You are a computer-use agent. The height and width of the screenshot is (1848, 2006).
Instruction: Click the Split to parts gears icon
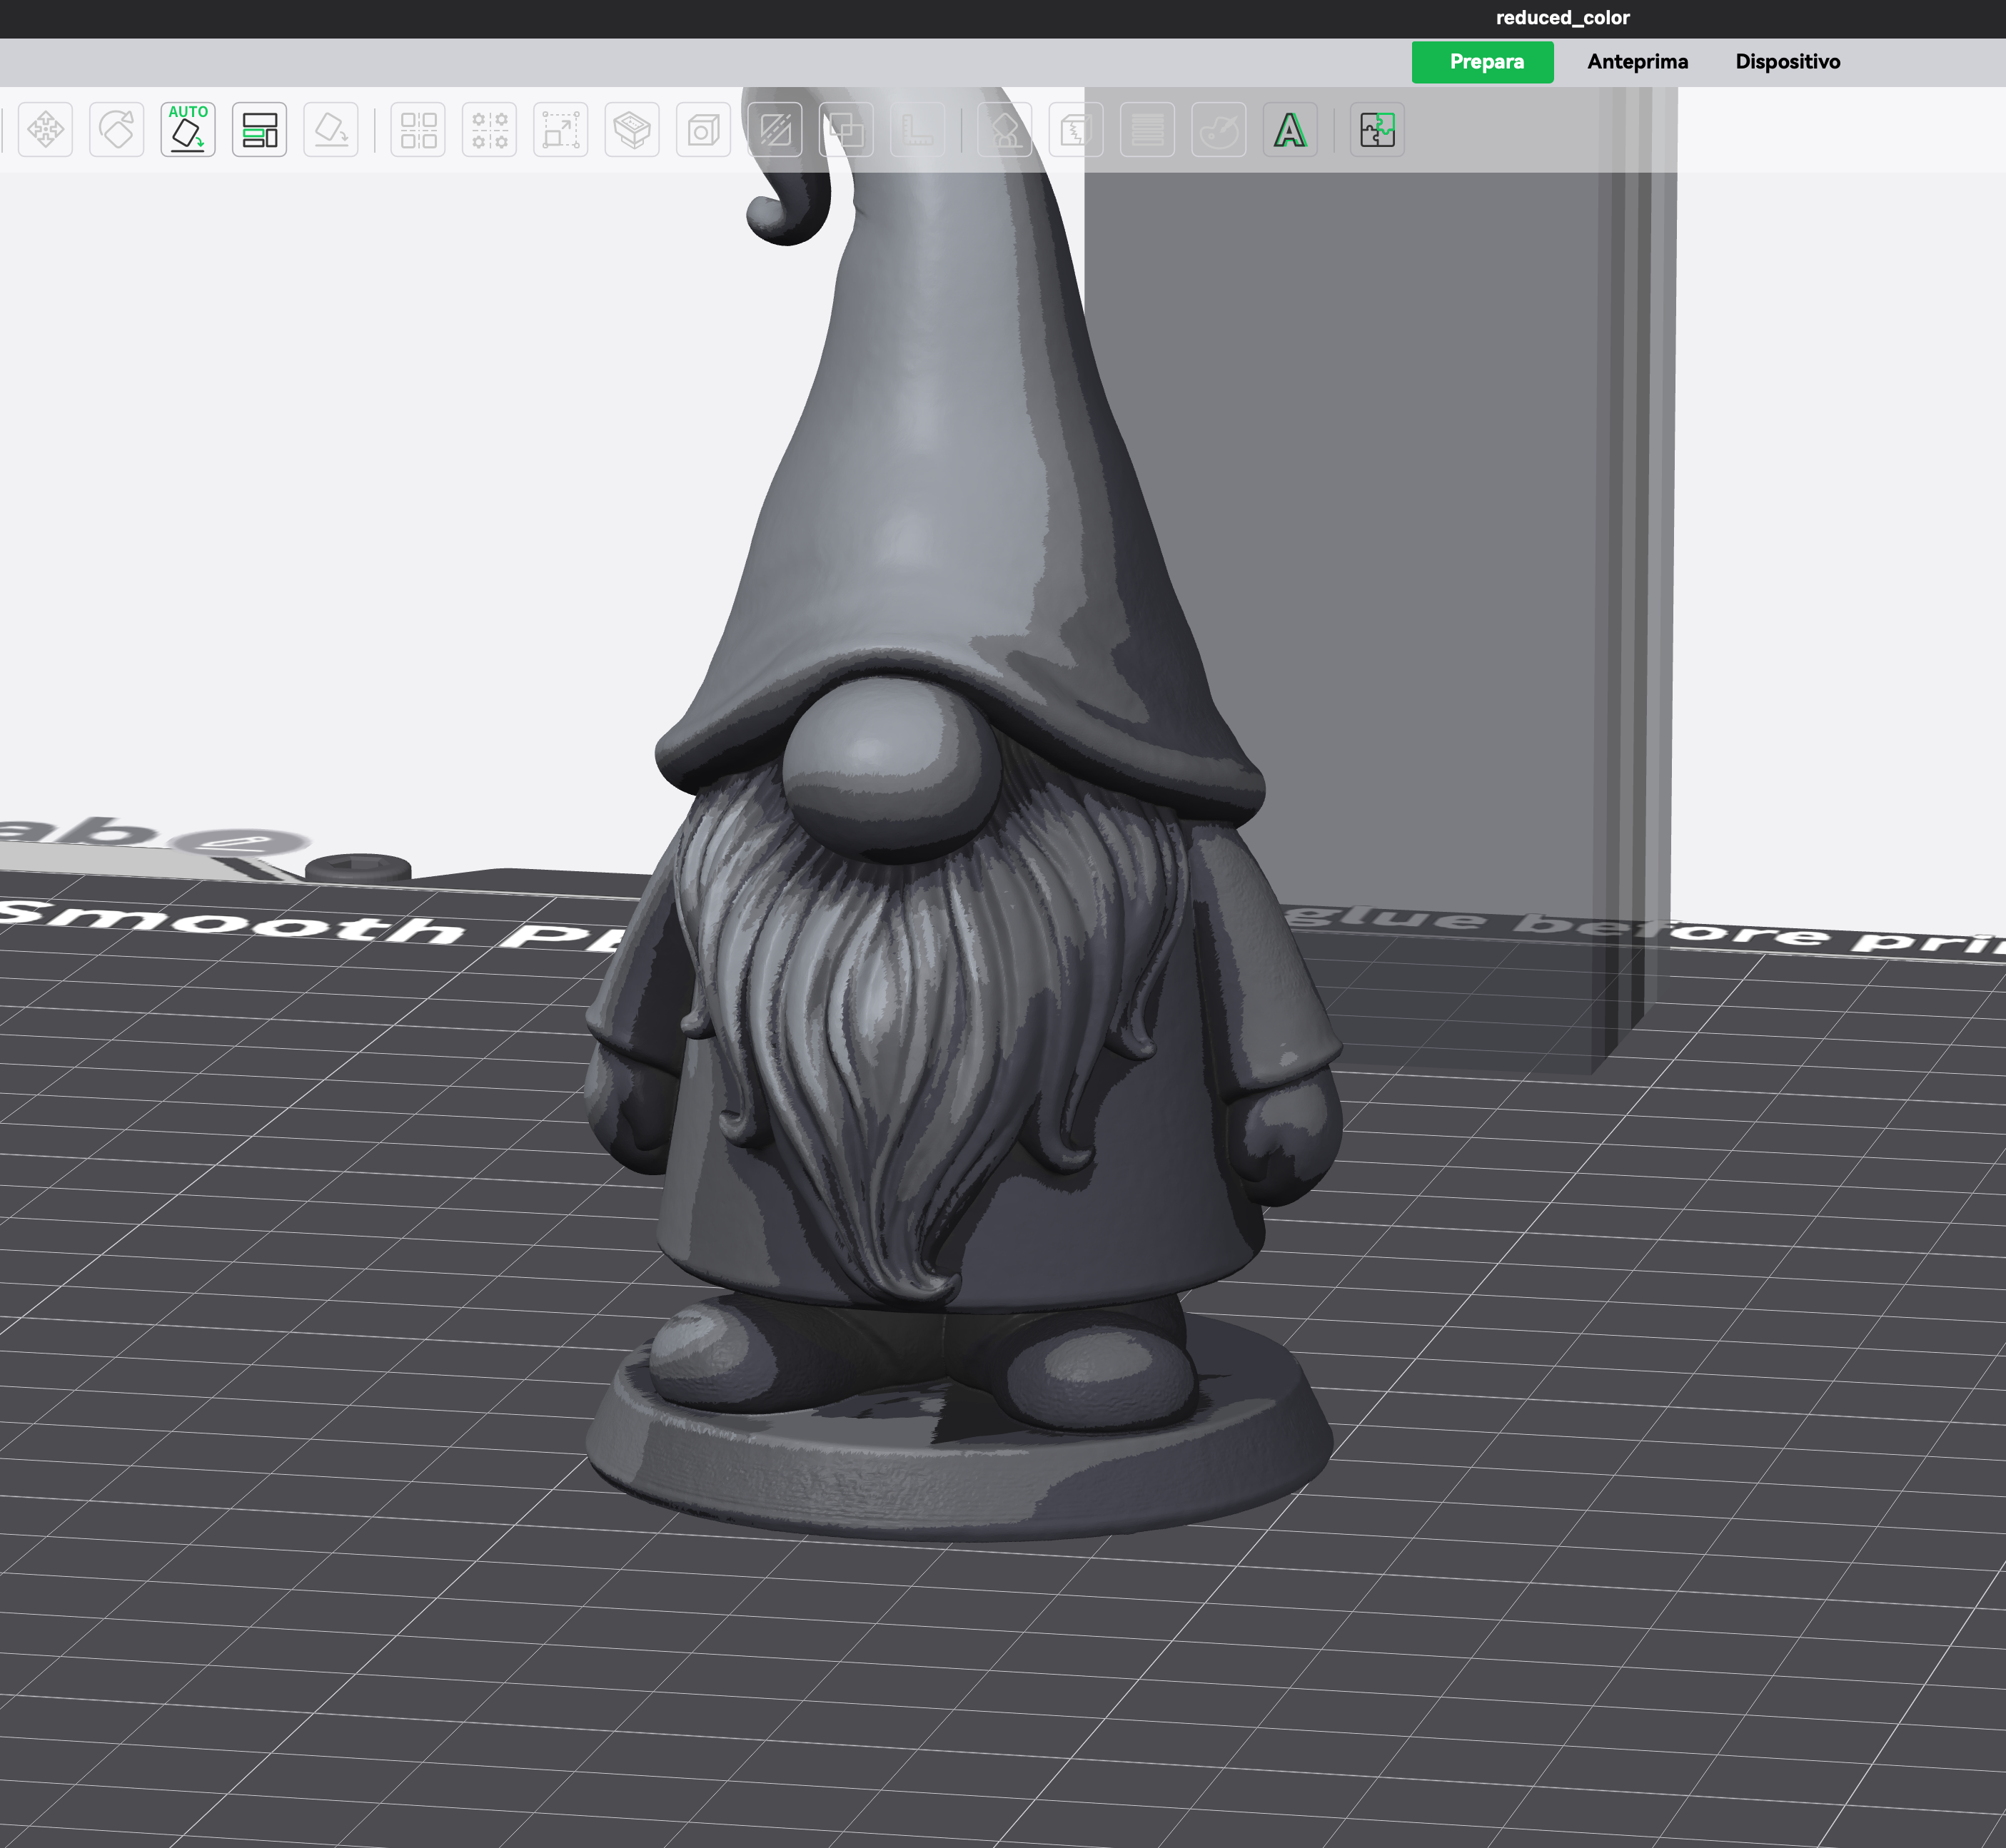click(x=489, y=129)
